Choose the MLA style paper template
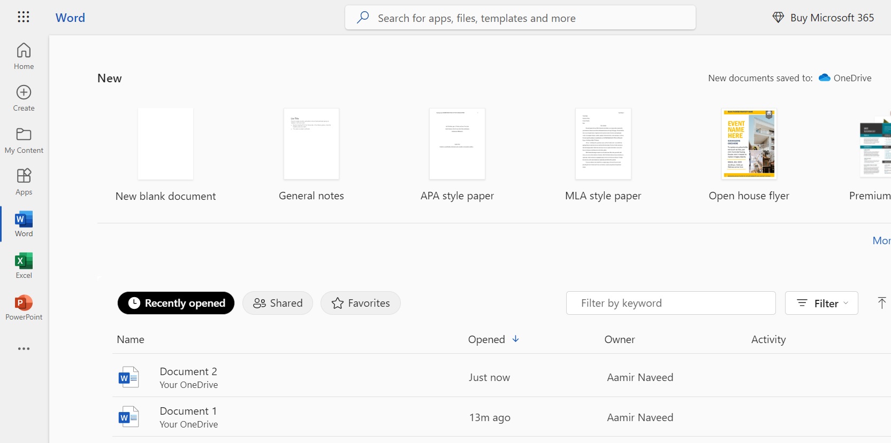The height and width of the screenshot is (443, 891). (603, 155)
